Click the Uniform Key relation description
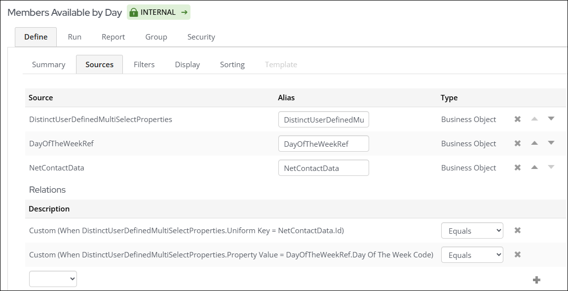 [186, 231]
